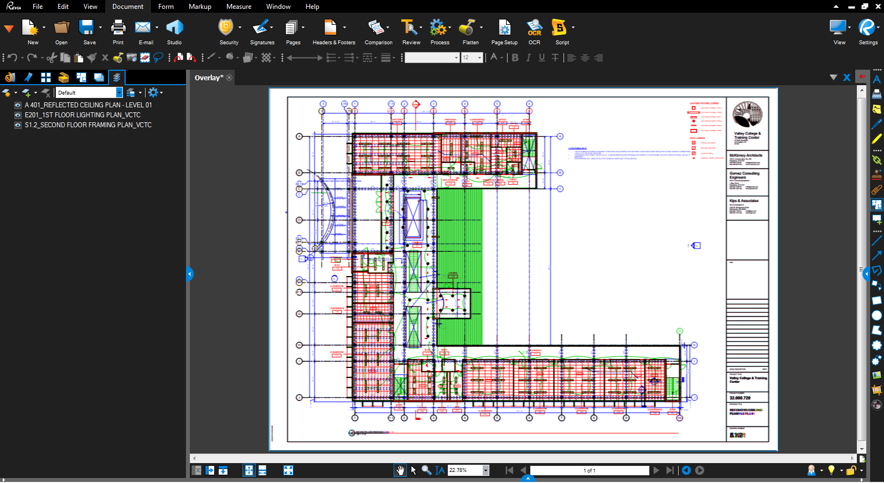Hide the A401 Reflected Ceiling Plan layer
884x483 pixels.
click(18, 105)
